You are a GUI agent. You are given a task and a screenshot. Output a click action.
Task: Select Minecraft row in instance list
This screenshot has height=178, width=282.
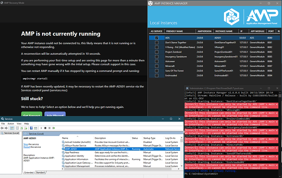click(215, 66)
